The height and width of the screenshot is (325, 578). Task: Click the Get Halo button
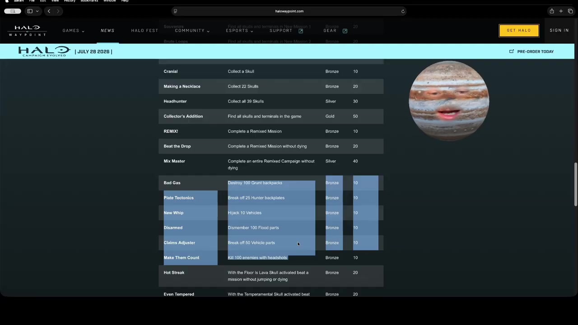[x=519, y=30]
